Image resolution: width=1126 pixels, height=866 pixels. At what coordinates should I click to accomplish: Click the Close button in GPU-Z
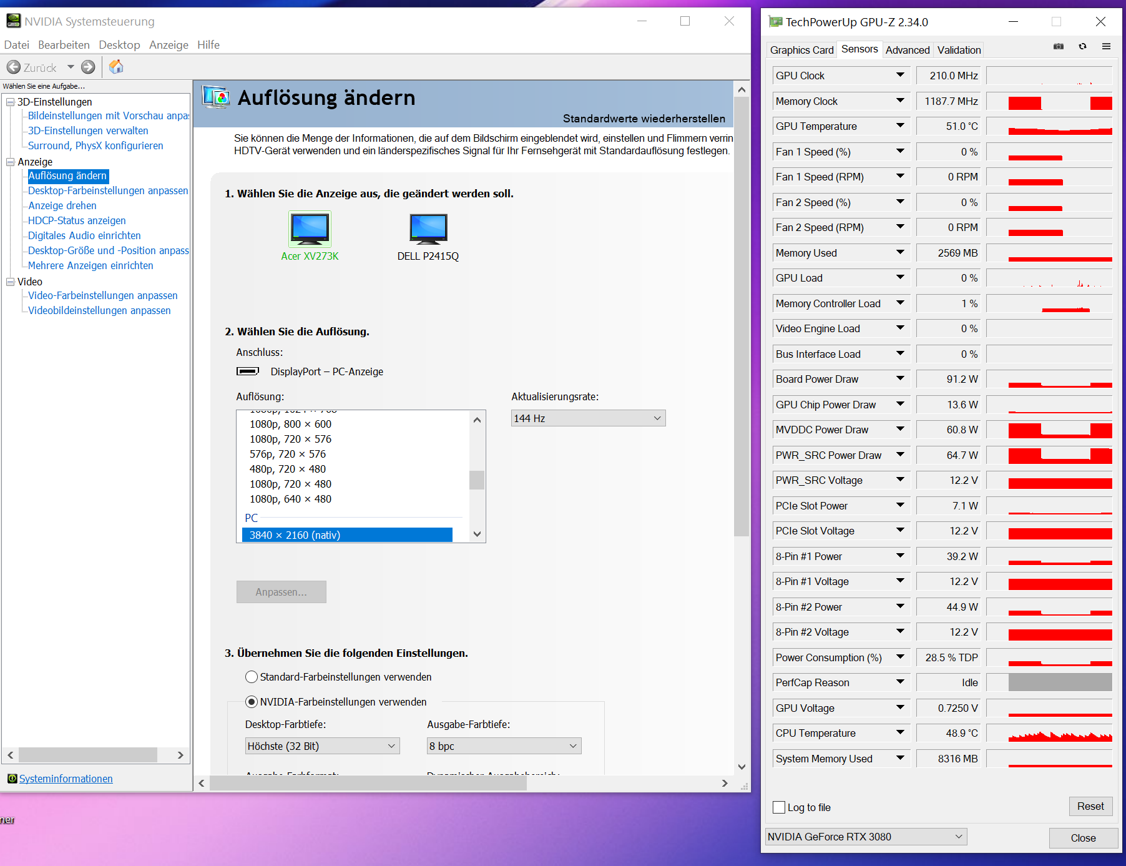tap(1084, 838)
